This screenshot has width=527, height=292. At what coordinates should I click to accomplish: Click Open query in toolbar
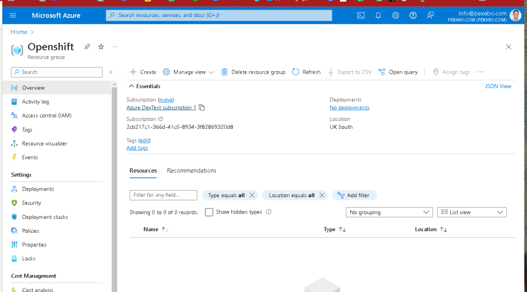pyautogui.click(x=398, y=72)
